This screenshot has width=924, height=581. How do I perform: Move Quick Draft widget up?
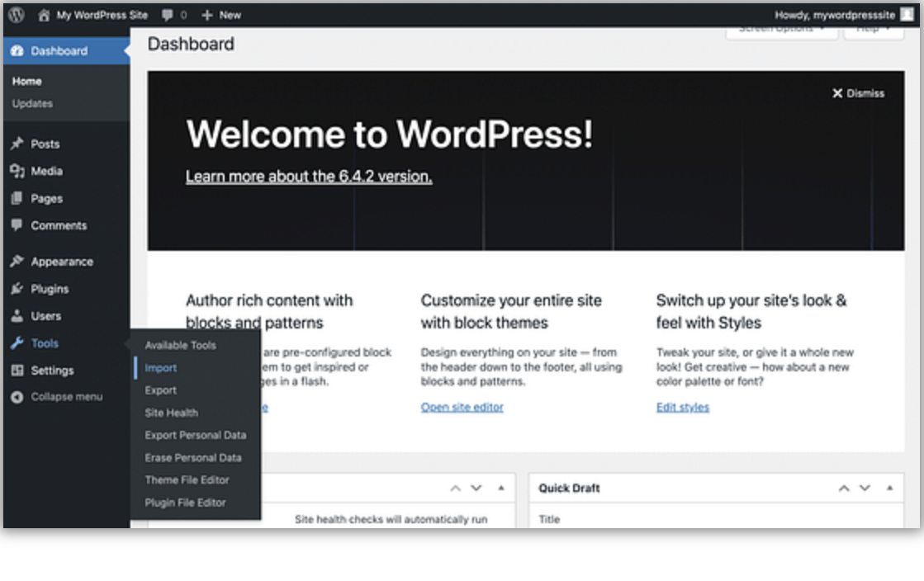pyautogui.click(x=844, y=488)
